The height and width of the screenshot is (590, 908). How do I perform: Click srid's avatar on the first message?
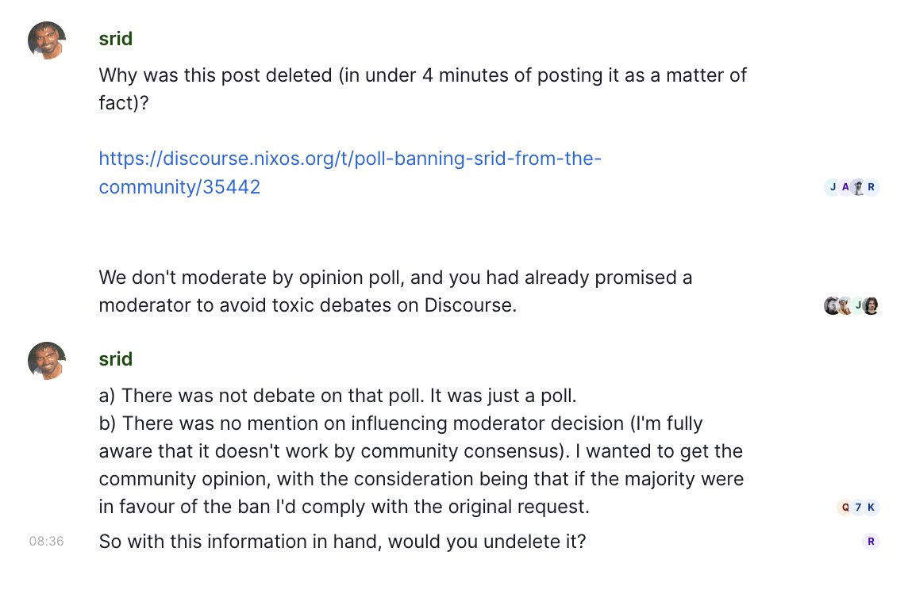[47, 40]
